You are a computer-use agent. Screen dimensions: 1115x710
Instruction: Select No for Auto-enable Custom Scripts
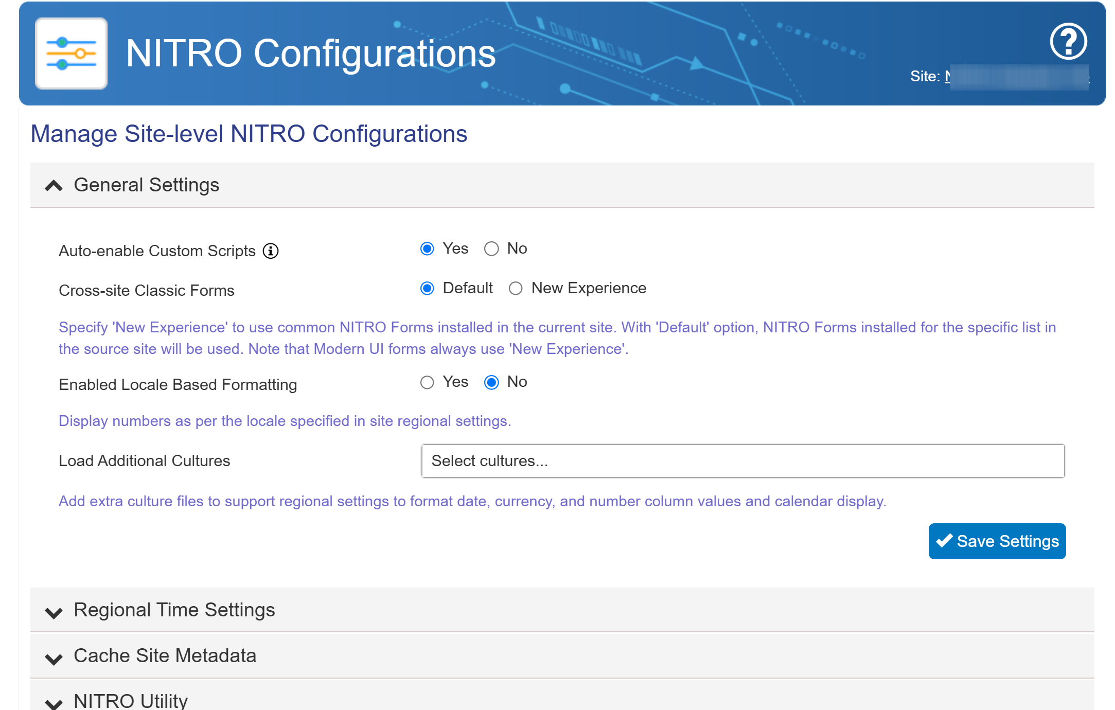[491, 249]
